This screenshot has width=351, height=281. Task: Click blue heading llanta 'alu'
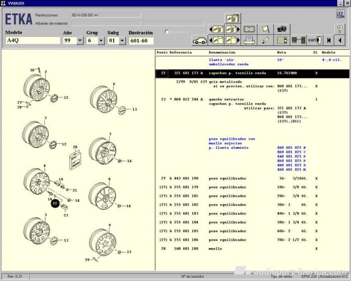222,60
